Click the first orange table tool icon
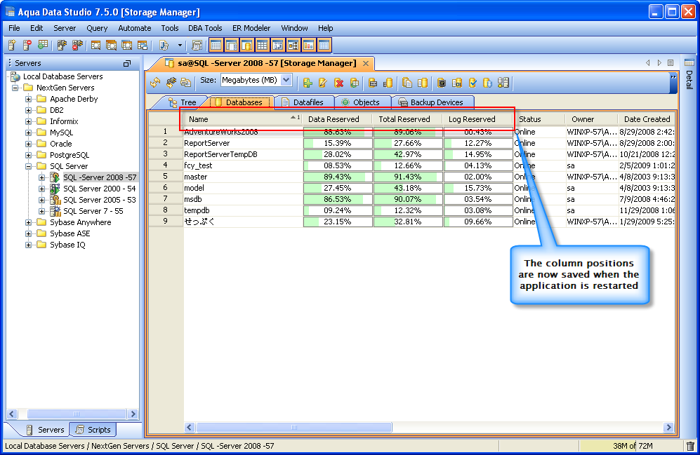700x455 pixels. pyautogui.click(x=216, y=45)
